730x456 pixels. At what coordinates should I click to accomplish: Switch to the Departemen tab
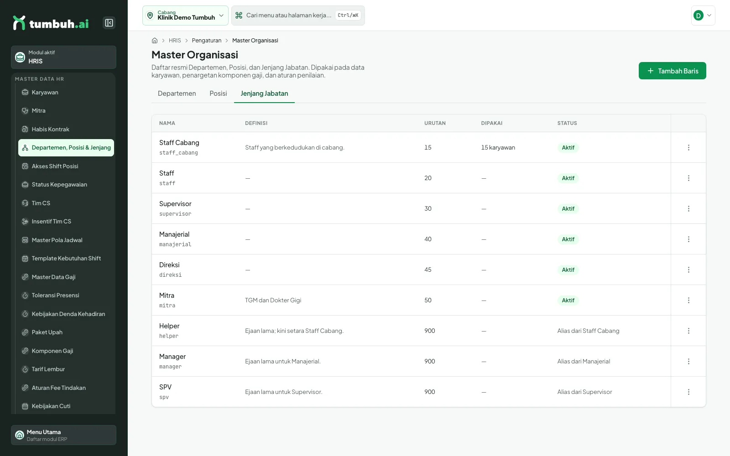pyautogui.click(x=177, y=93)
